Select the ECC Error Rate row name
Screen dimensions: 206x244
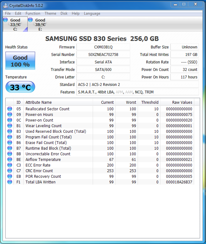pos(38,165)
